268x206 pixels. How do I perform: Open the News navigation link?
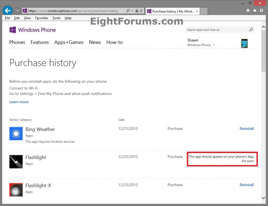(95, 42)
